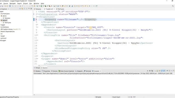Viewport: 175px width, 98px height.
Task: Select Test1.java in the Project Explorer tree
Action: [x=8, y=23]
